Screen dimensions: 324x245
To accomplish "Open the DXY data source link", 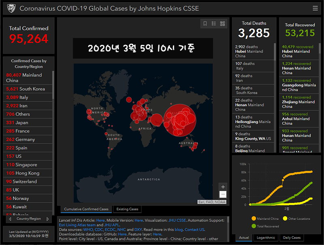I will (x=138, y=230).
